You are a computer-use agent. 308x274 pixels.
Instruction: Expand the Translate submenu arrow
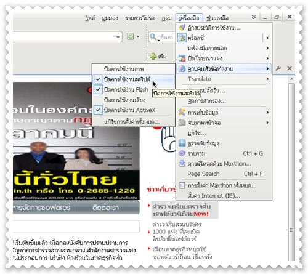coord(267,79)
